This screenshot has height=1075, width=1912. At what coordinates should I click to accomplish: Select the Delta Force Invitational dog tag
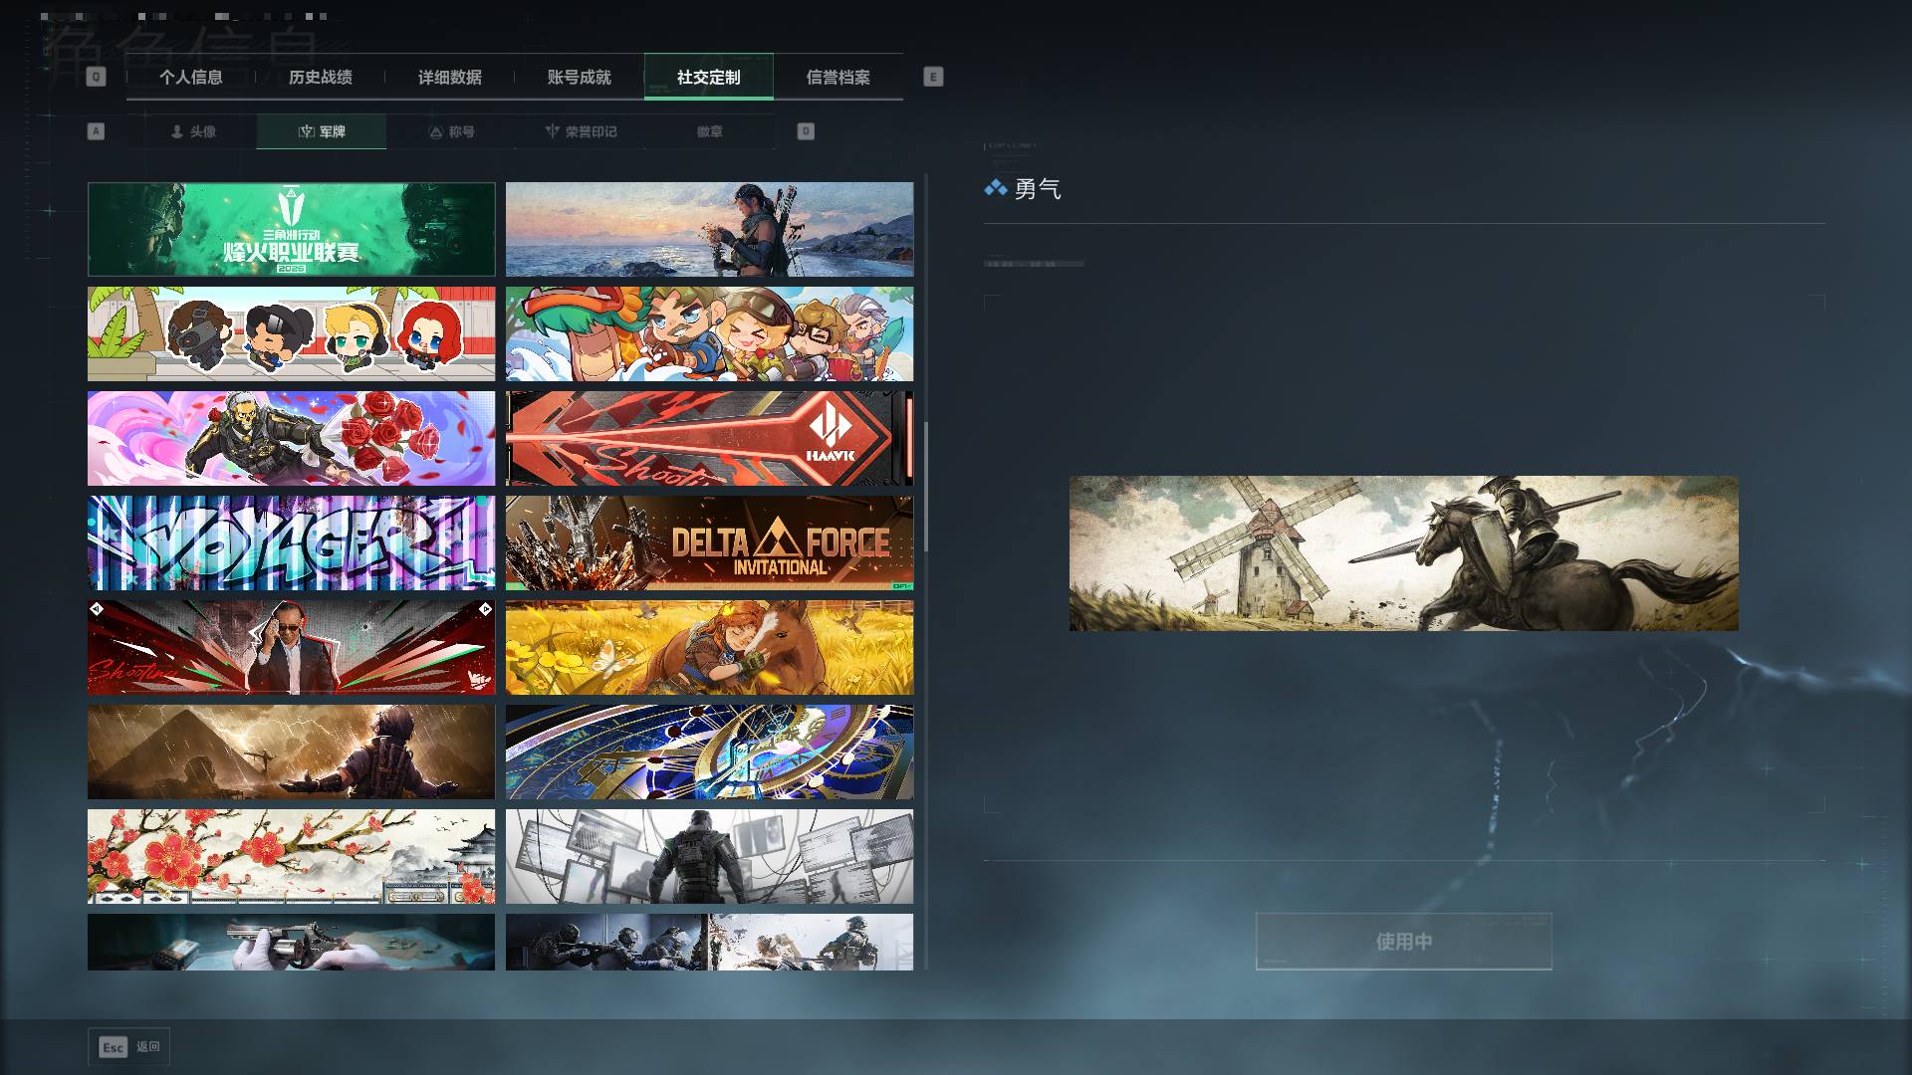(x=709, y=542)
